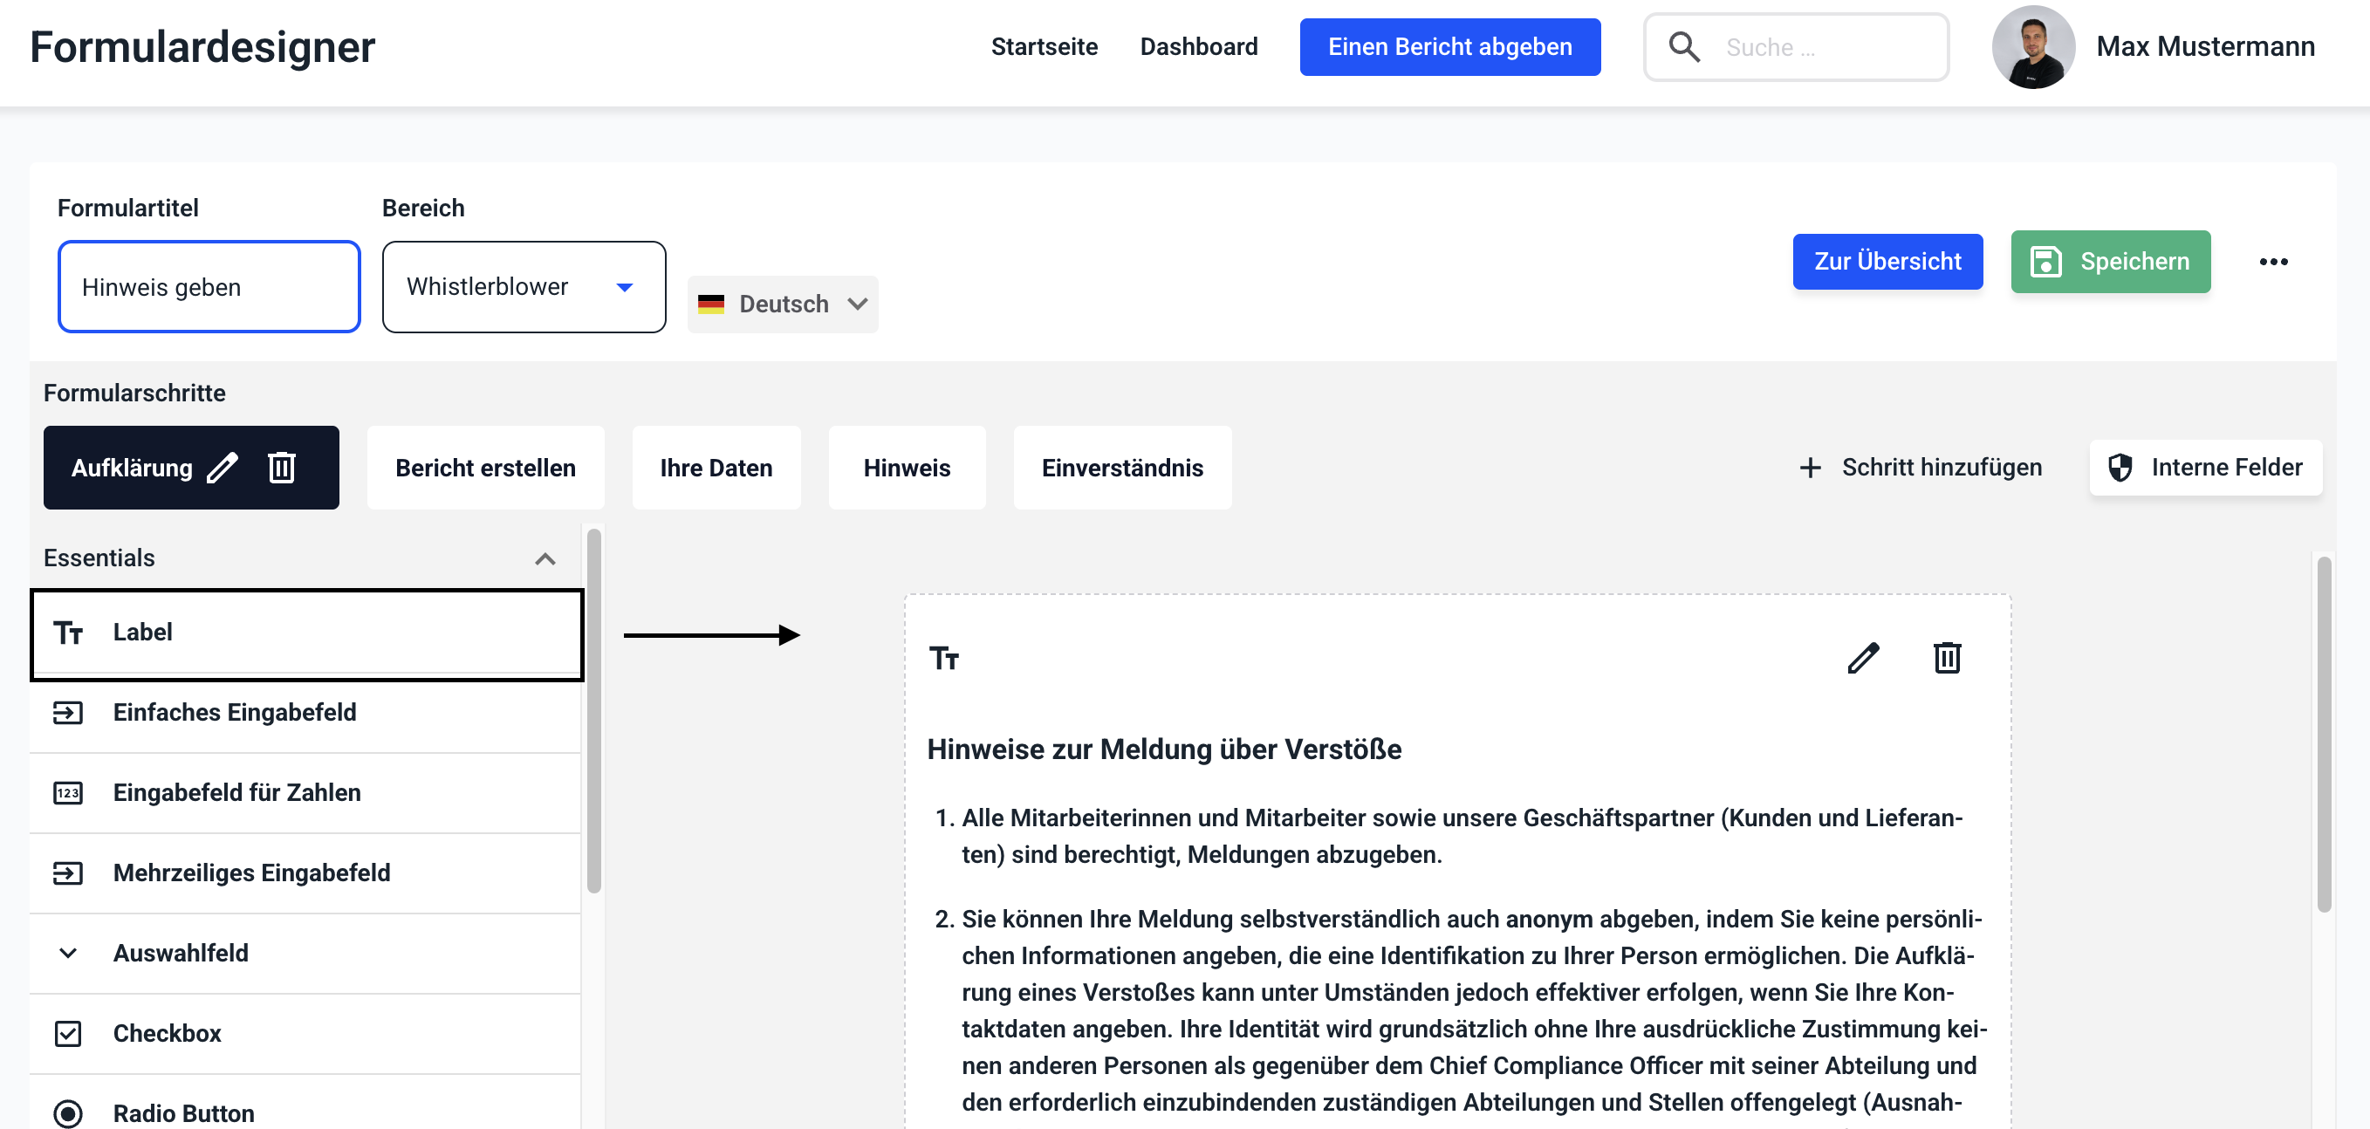Click the Speichern button
Image resolution: width=2370 pixels, height=1129 pixels.
(x=2110, y=263)
